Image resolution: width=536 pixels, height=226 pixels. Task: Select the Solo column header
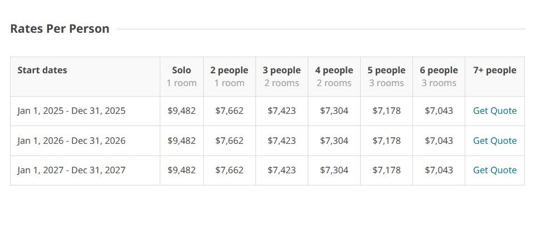[x=181, y=71]
